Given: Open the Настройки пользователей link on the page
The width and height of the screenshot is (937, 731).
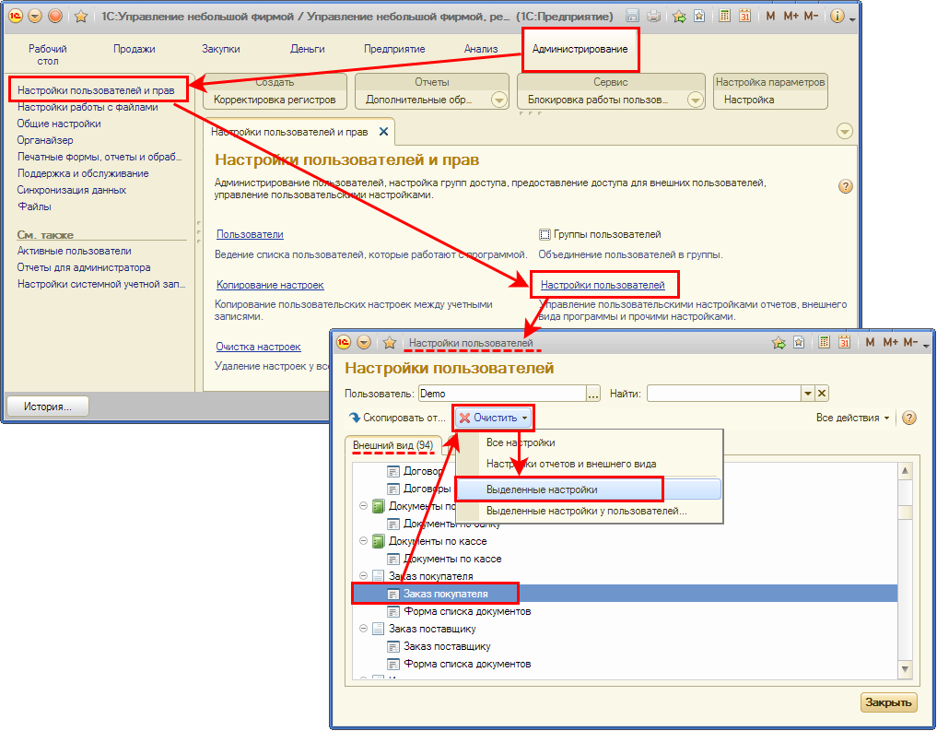Looking at the screenshot, I should tap(603, 285).
